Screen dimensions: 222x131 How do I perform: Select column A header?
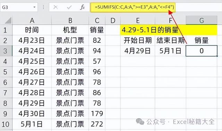tap(32, 21)
